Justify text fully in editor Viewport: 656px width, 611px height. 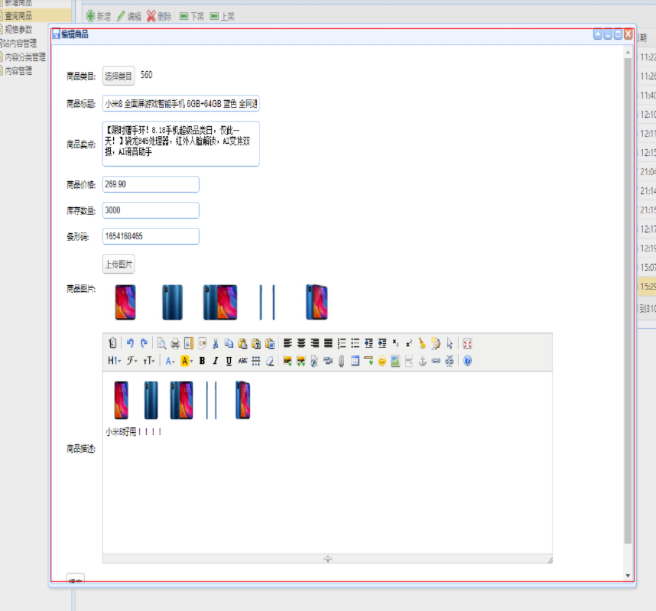tap(329, 343)
